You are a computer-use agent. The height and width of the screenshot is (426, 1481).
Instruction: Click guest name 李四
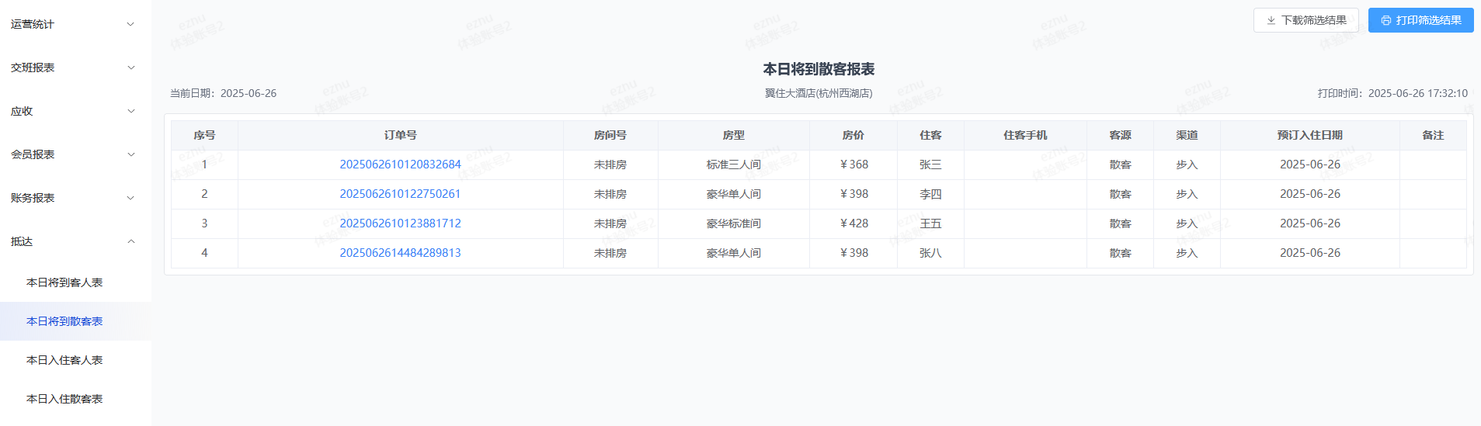[930, 194]
